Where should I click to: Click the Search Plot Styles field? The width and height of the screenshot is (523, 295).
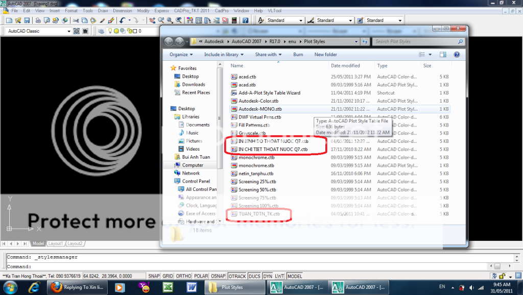click(x=419, y=42)
